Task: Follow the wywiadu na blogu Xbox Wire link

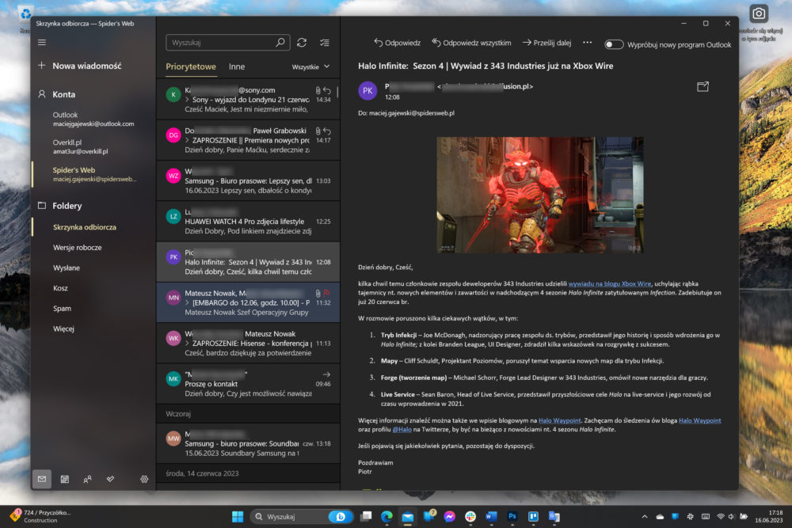Action: 610,283
